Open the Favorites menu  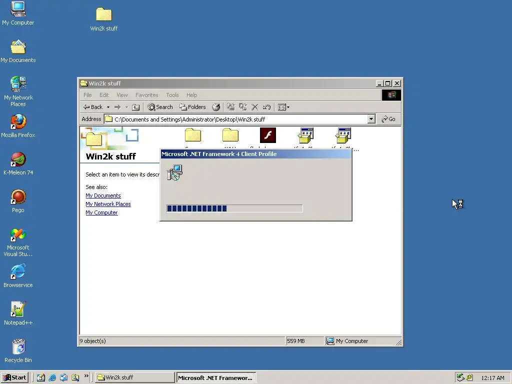coord(146,95)
